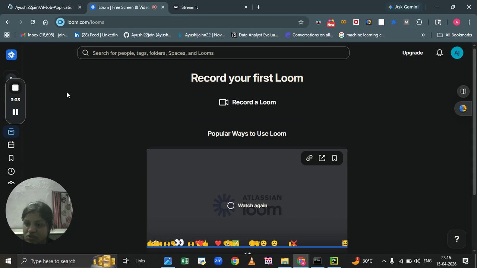Show hidden system tray icons
Image resolution: width=477 pixels, height=268 pixels.
coord(383,261)
